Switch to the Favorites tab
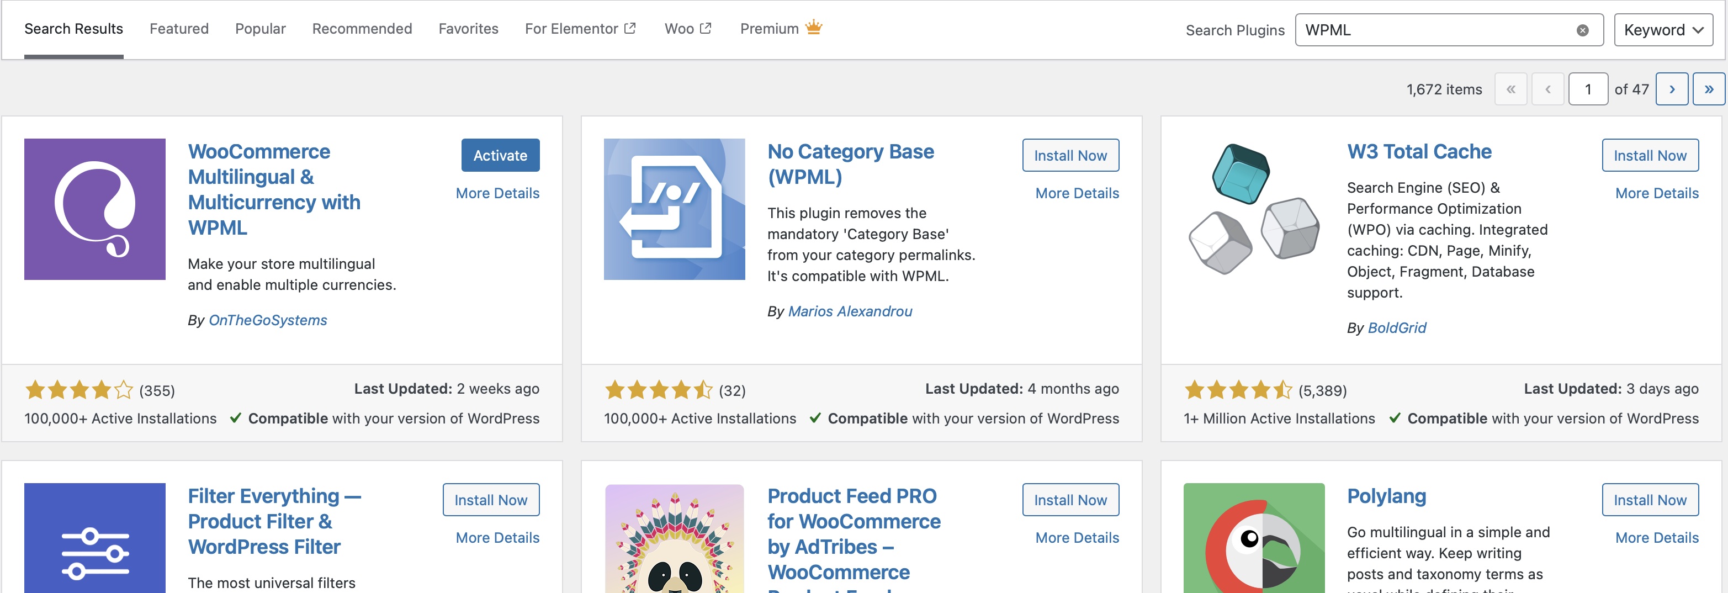1728x593 pixels. tap(468, 29)
